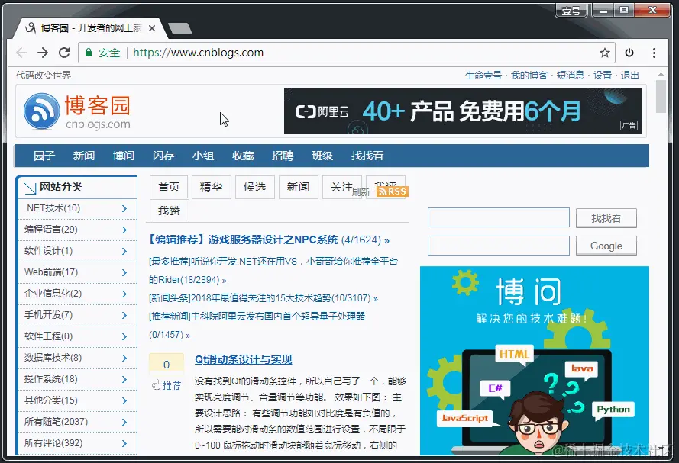Image resolution: width=679 pixels, height=463 pixels.
Task: Click the Google search input field
Action: pyautogui.click(x=499, y=246)
